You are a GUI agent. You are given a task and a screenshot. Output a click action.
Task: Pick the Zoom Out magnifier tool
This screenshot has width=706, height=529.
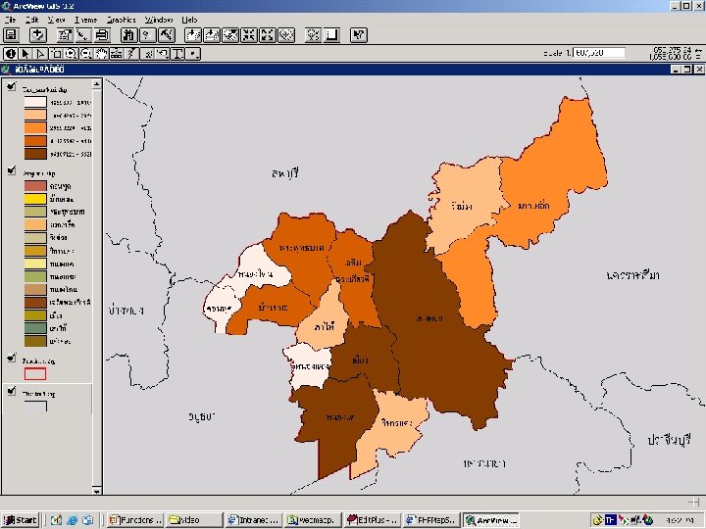[86, 54]
